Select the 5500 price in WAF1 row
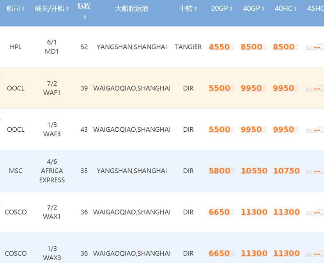Image resolution: width=324 pixels, height=263 pixels. coord(219,88)
